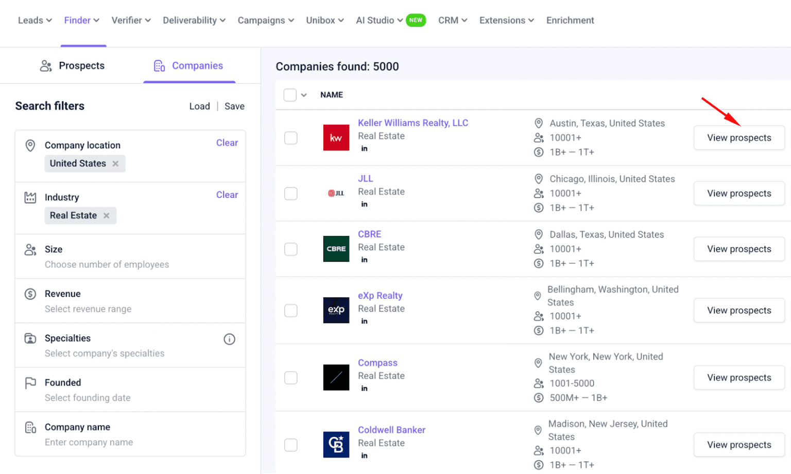The image size is (791, 474).
Task: Open the Size employees filter
Action: [x=130, y=257]
